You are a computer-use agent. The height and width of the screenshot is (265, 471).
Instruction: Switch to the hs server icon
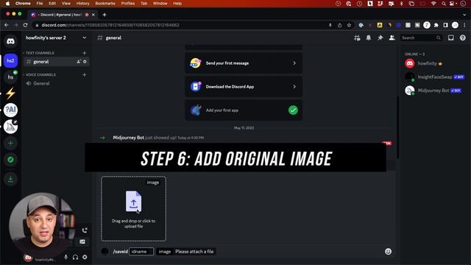pos(10,77)
